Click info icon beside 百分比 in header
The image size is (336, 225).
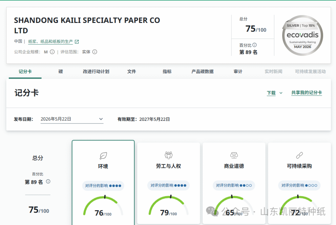(254, 45)
